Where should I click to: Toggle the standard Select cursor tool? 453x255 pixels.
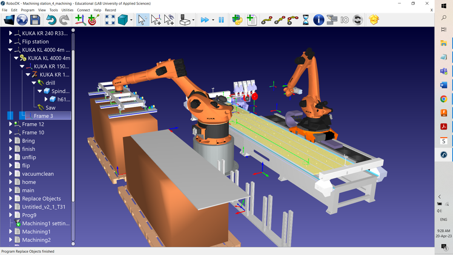pos(143,20)
